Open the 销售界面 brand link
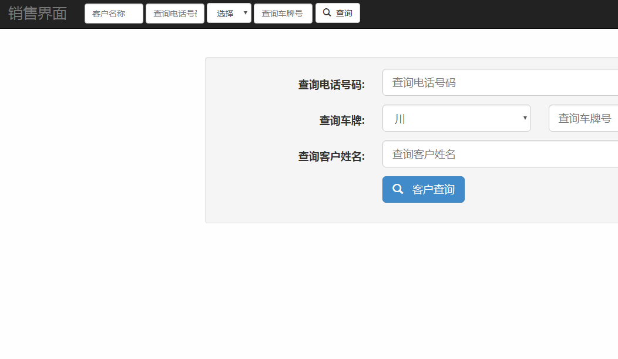618x359 pixels. tap(38, 14)
